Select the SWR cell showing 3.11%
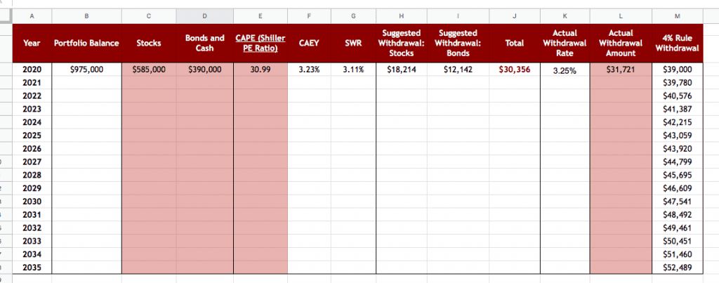Image resolution: width=719 pixels, height=283 pixels. coord(353,70)
